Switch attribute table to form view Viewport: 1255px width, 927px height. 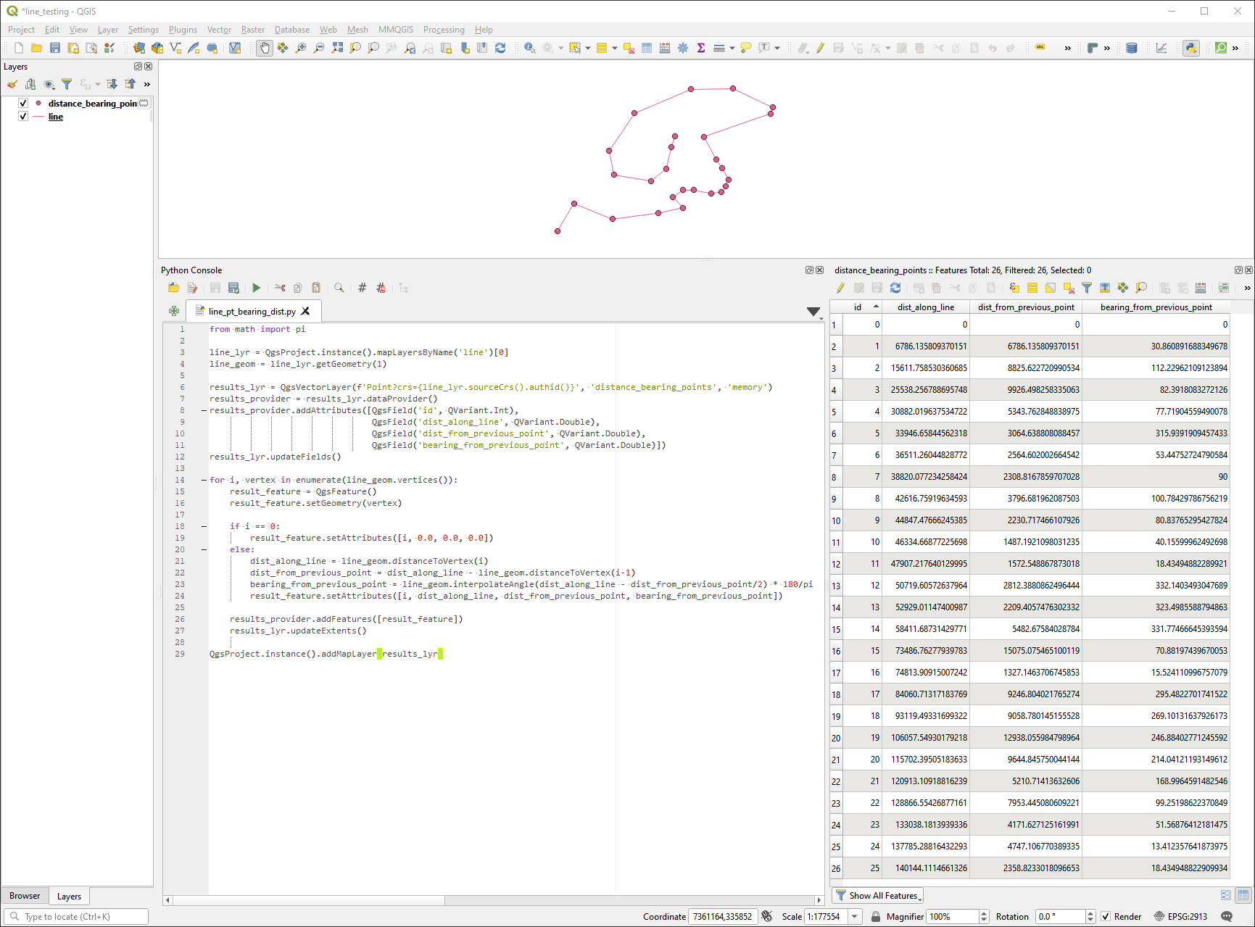[1226, 896]
